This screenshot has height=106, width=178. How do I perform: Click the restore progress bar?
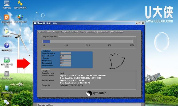[88, 42]
